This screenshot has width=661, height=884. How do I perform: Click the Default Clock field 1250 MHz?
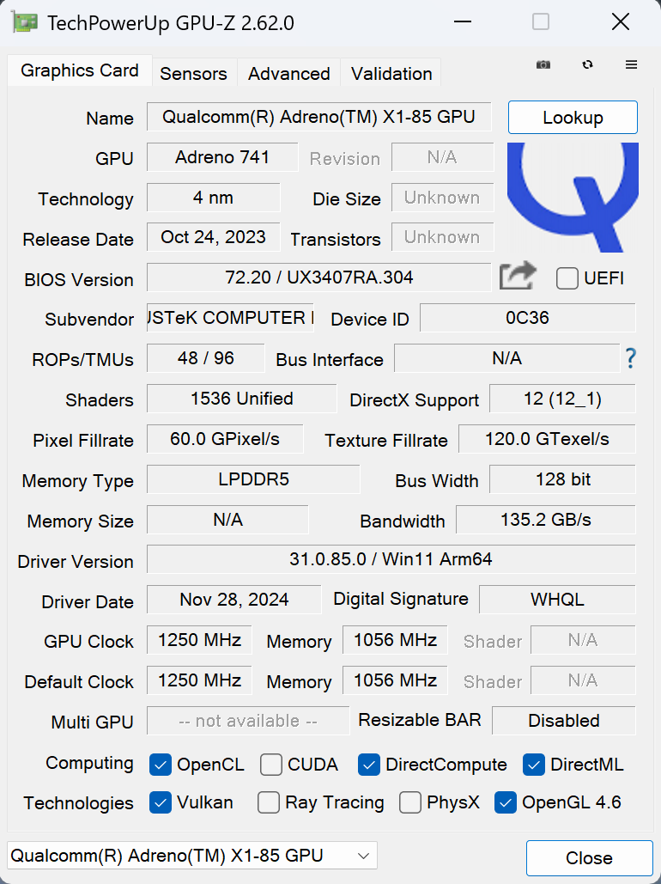(199, 680)
